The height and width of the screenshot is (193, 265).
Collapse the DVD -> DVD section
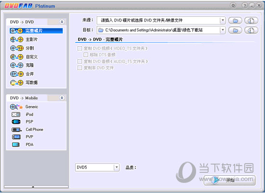click(62, 22)
